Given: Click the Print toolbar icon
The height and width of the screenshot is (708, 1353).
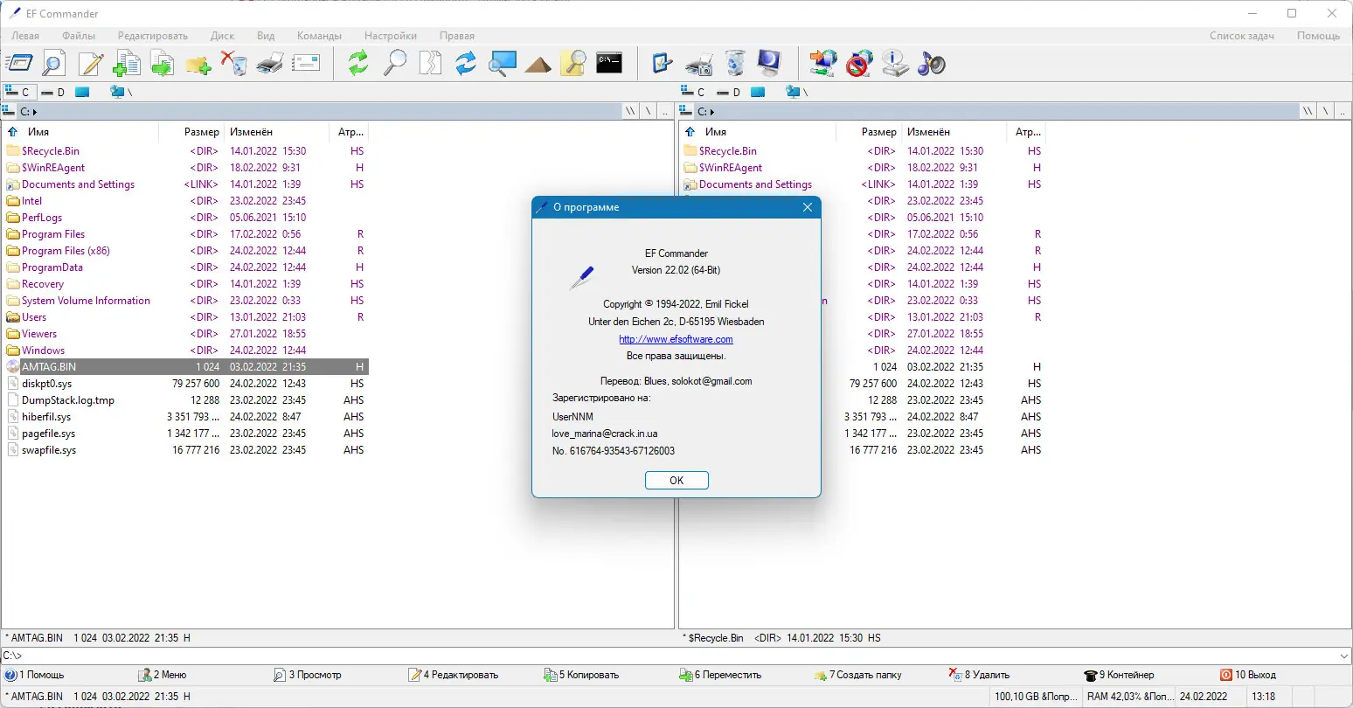Looking at the screenshot, I should 270,63.
